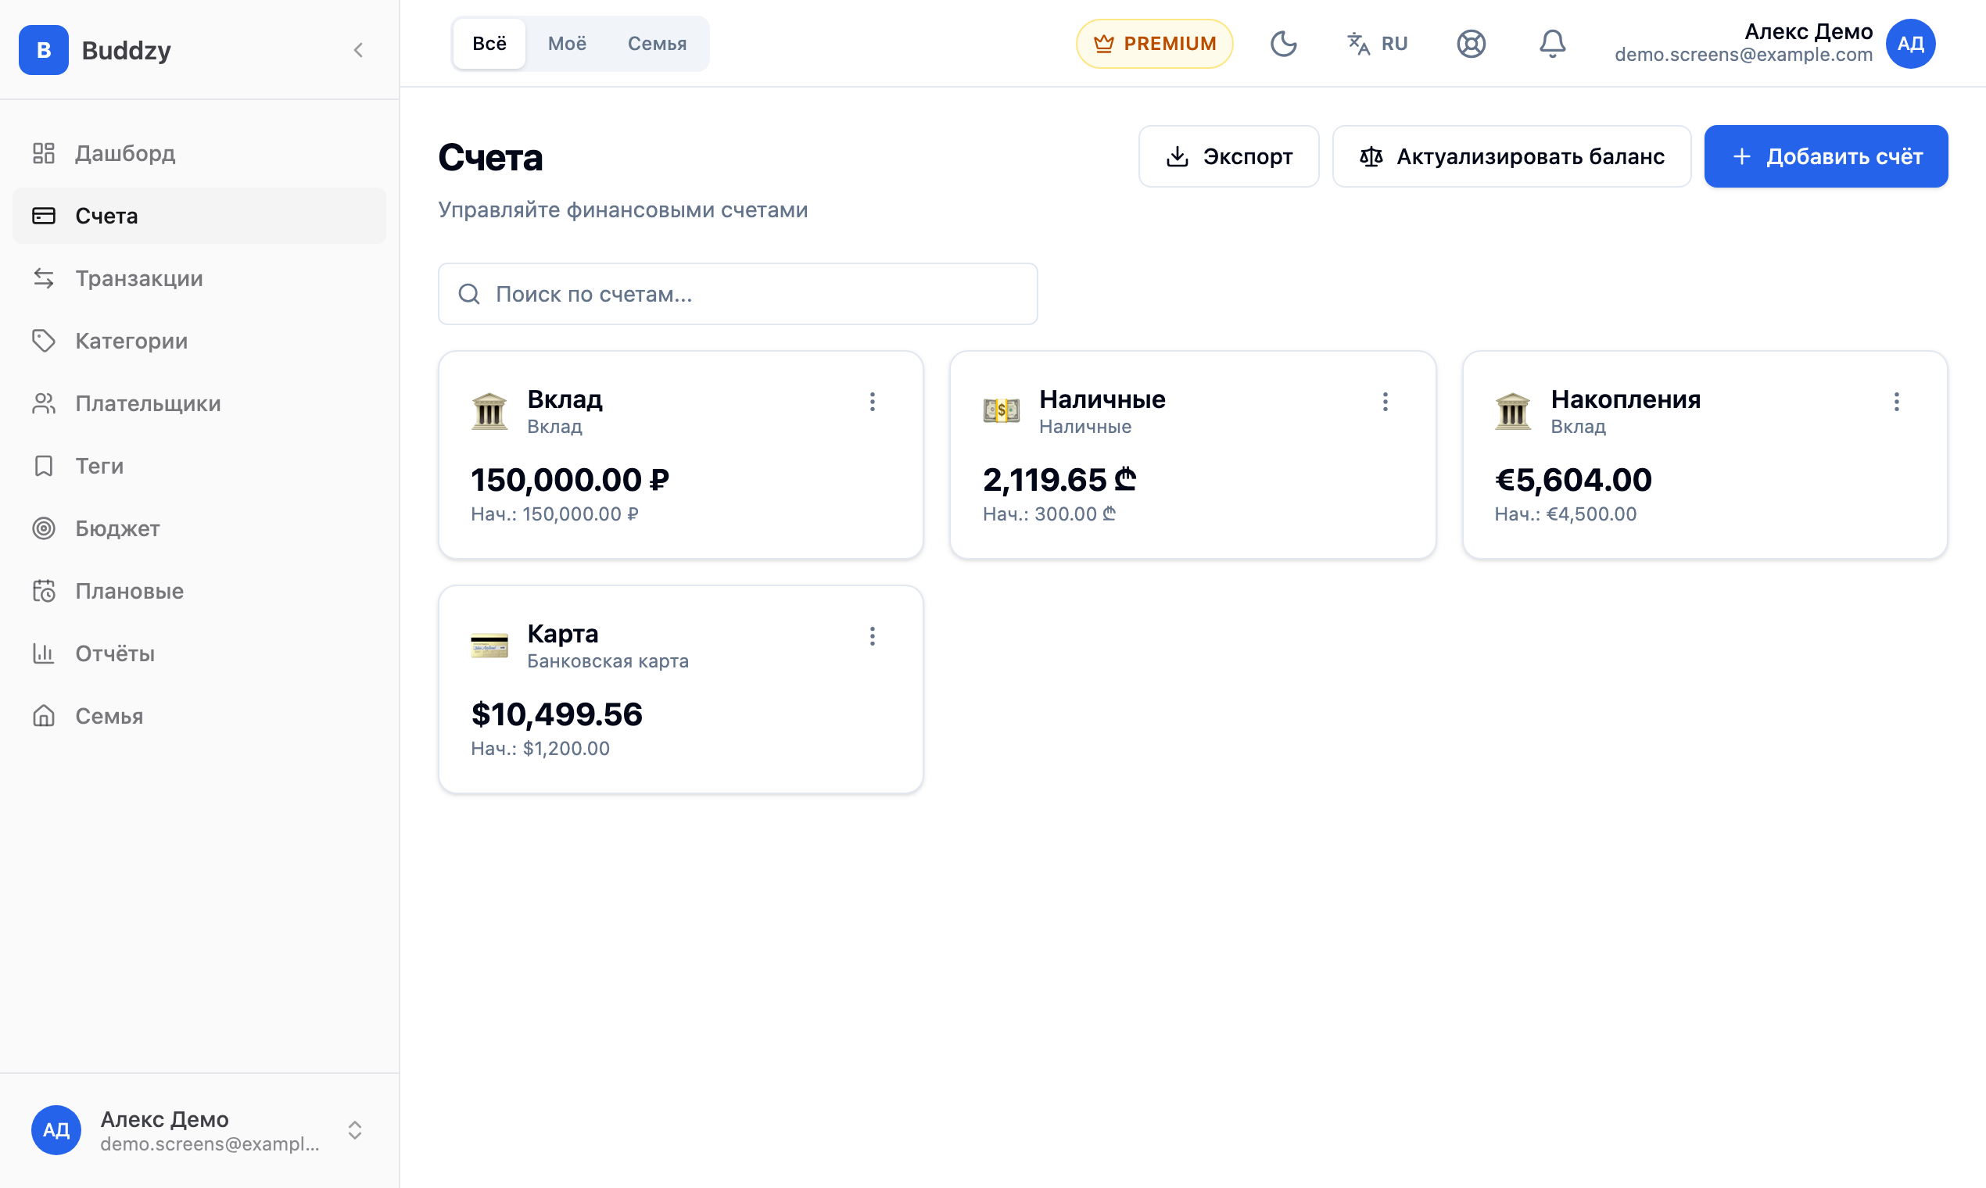Click the $10,499.56 balance
Screen dimensions: 1986x1188
(x=557, y=715)
